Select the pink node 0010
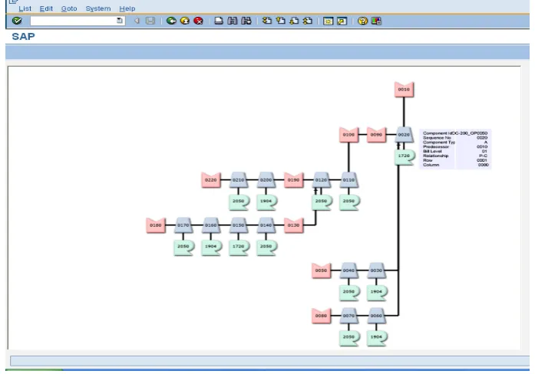Screen dimensions: 535x374 tap(404, 89)
